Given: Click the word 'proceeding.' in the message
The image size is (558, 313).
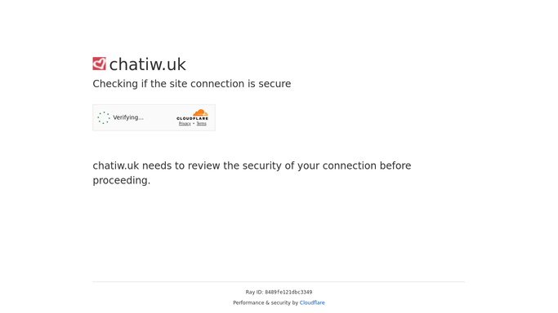Looking at the screenshot, I should pos(122,181).
